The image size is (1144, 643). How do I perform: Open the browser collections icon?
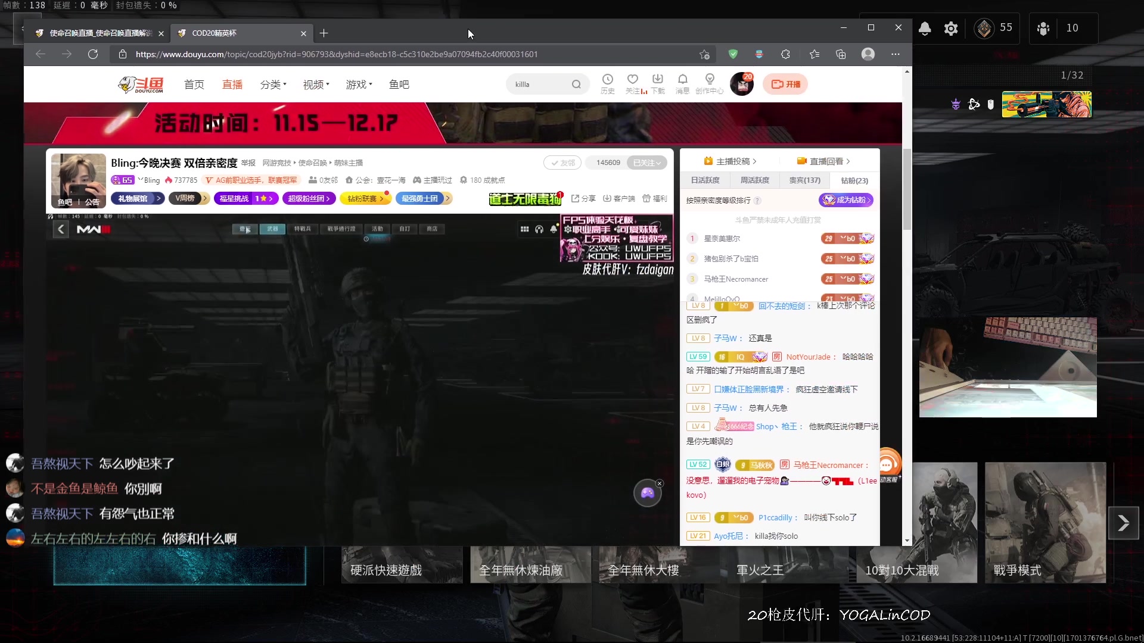click(841, 54)
